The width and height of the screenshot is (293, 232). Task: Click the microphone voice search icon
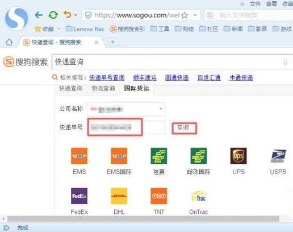click(x=285, y=62)
